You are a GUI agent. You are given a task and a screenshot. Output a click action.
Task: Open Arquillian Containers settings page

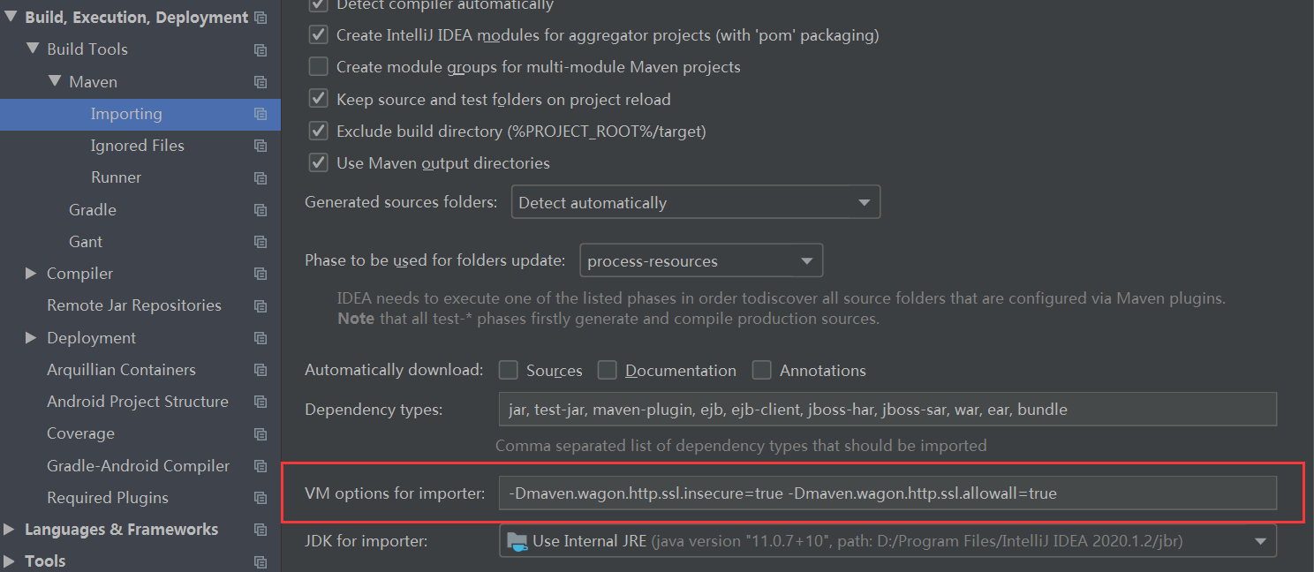pyautogui.click(x=121, y=370)
